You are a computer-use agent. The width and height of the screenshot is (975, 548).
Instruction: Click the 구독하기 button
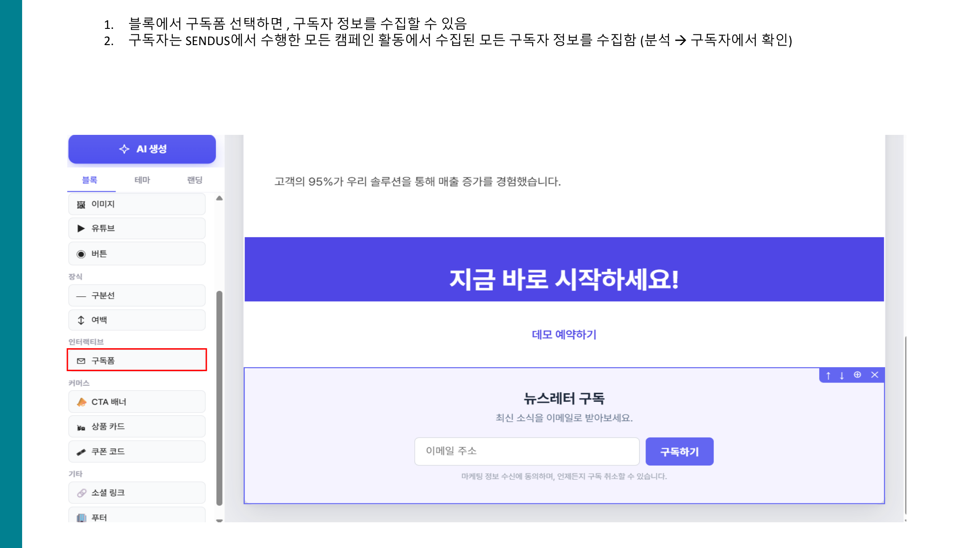coord(679,451)
